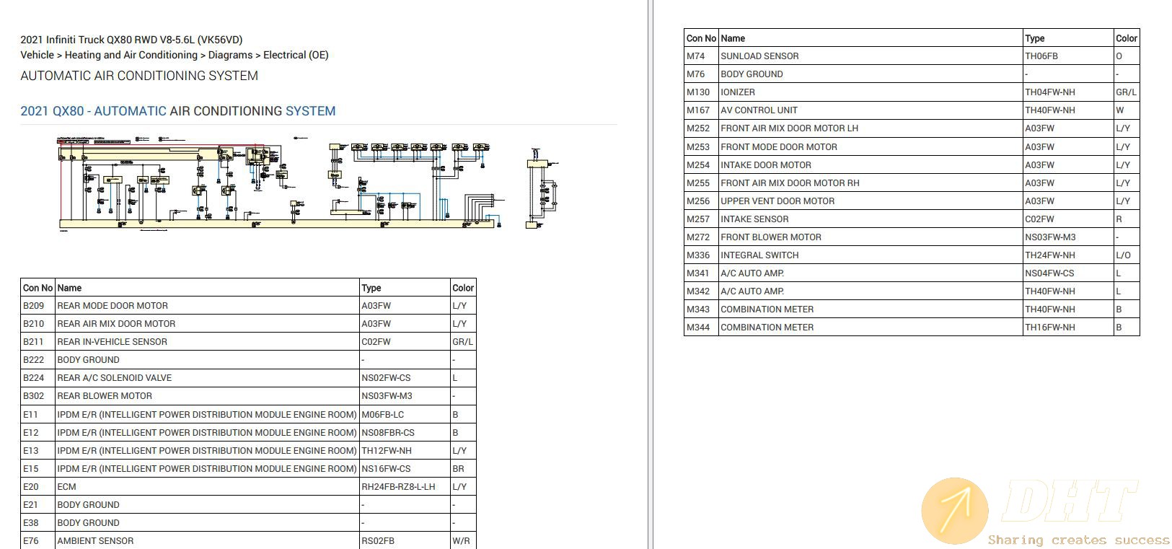Click type 'NS08FBR-CS' in E12 row
This screenshot has width=1172, height=549.
(x=405, y=432)
